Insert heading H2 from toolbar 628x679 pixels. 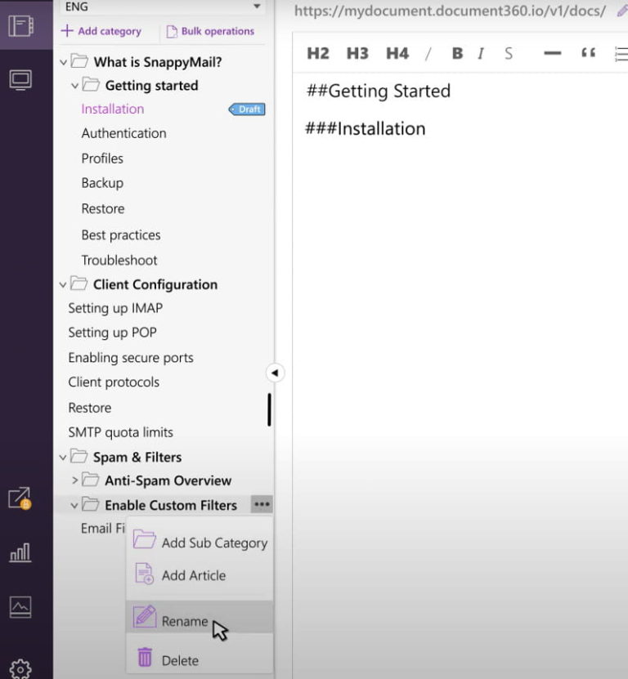[317, 53]
